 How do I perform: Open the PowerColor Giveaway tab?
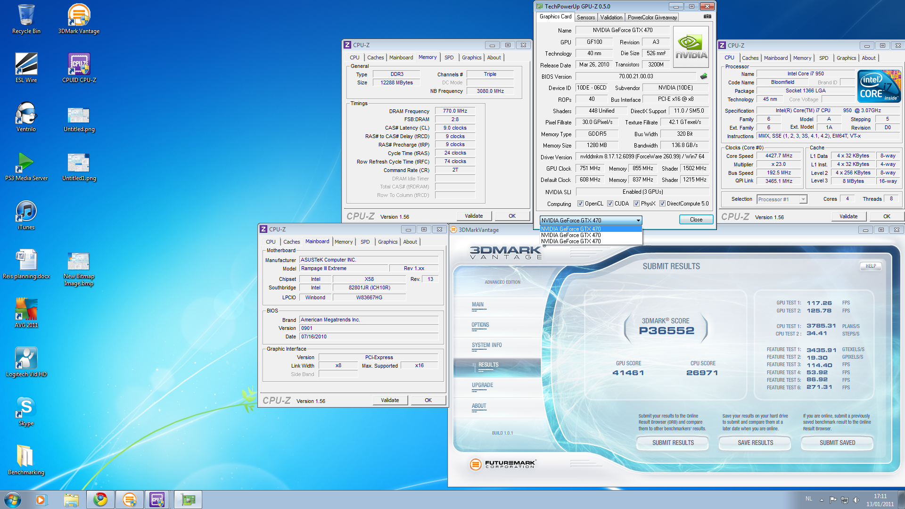pos(652,17)
